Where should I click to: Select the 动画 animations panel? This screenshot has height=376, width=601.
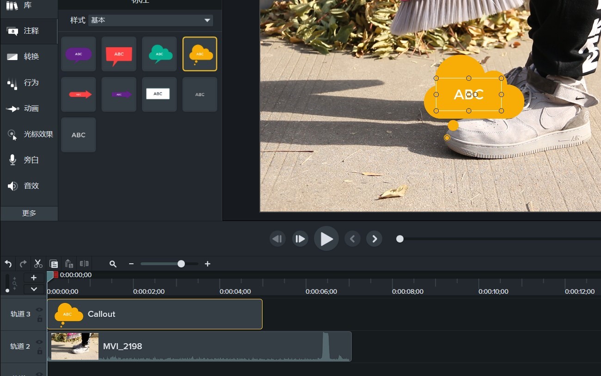click(29, 109)
